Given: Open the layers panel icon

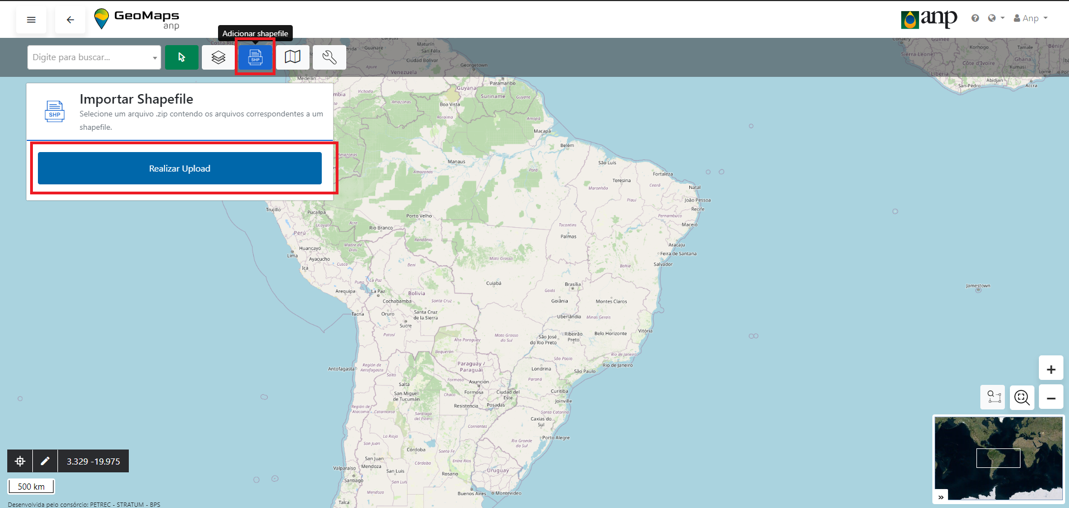Looking at the screenshot, I should 219,57.
